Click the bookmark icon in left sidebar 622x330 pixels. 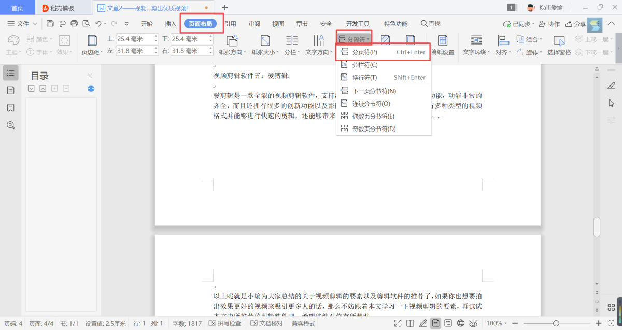pos(10,108)
